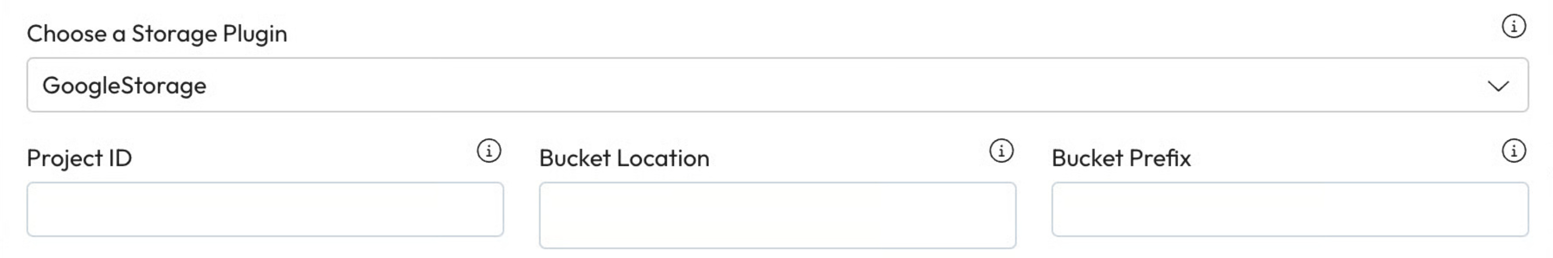
Task: Click the "Choose a Storage Plugin" label
Action: click(157, 34)
